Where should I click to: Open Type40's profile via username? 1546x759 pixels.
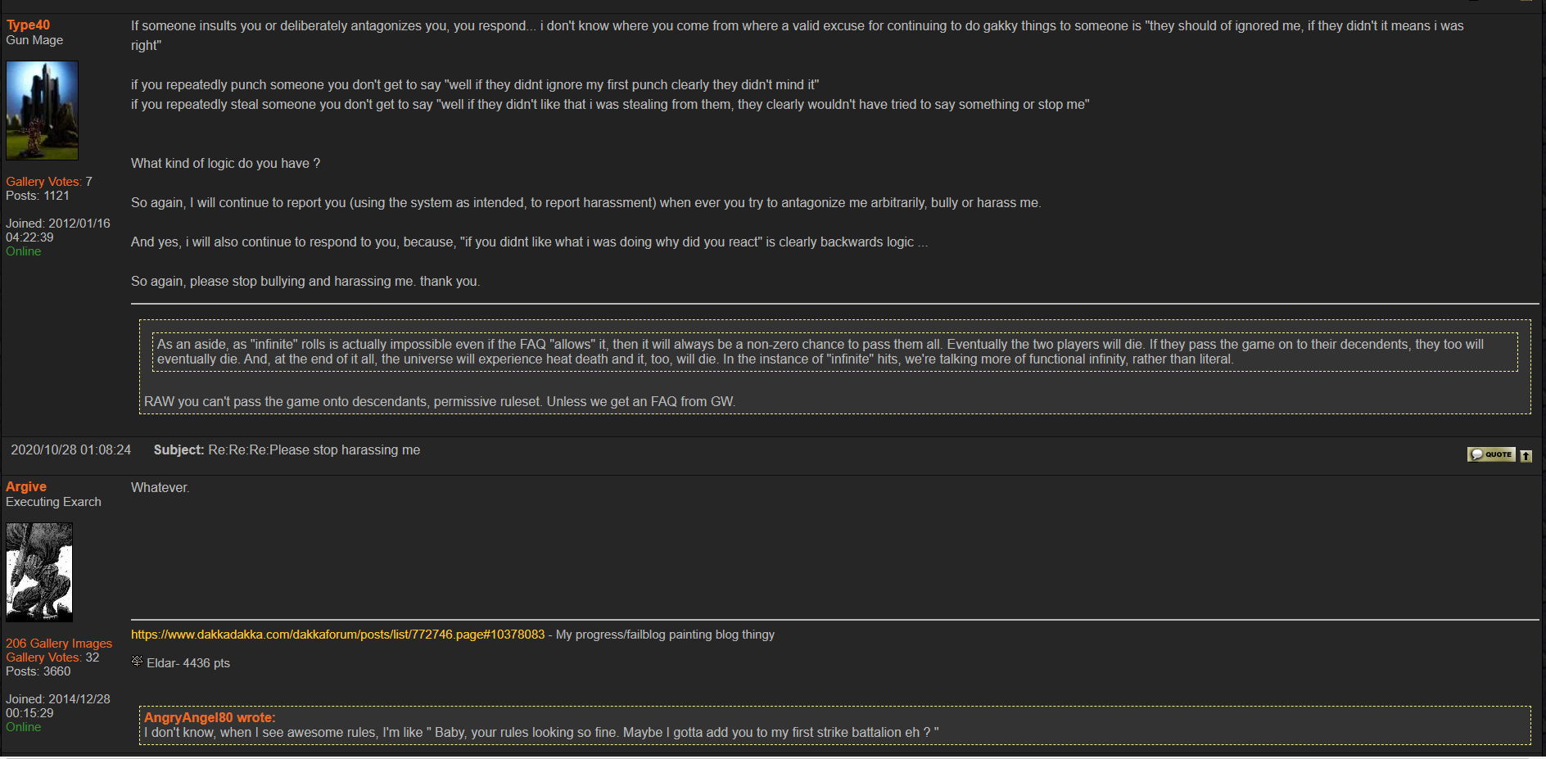coord(28,25)
